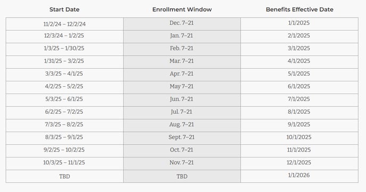Click the 1/1/2025 benefits effective date
The width and height of the screenshot is (366, 192).
(299, 23)
